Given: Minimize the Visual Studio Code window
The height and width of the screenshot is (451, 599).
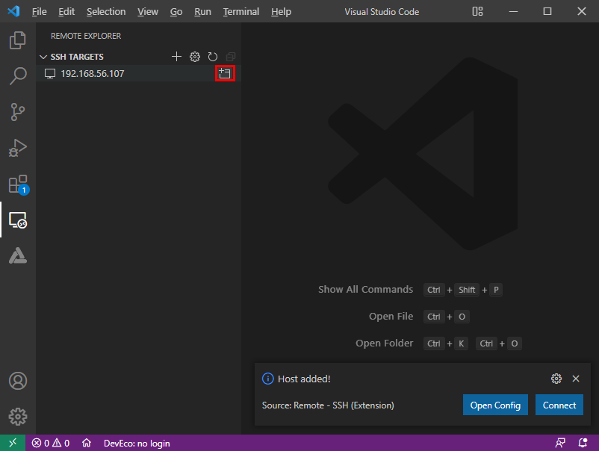Looking at the screenshot, I should tap(513, 11).
